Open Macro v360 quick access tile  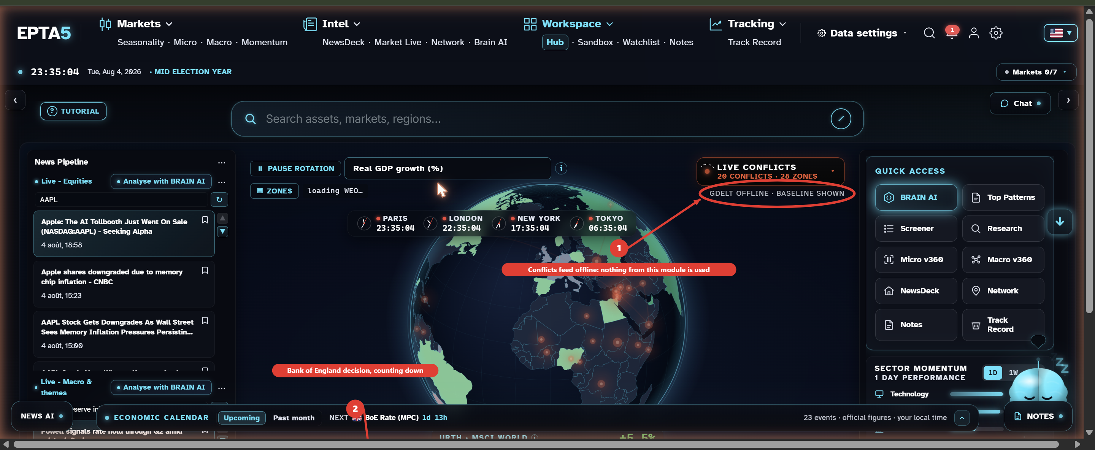coord(1003,260)
